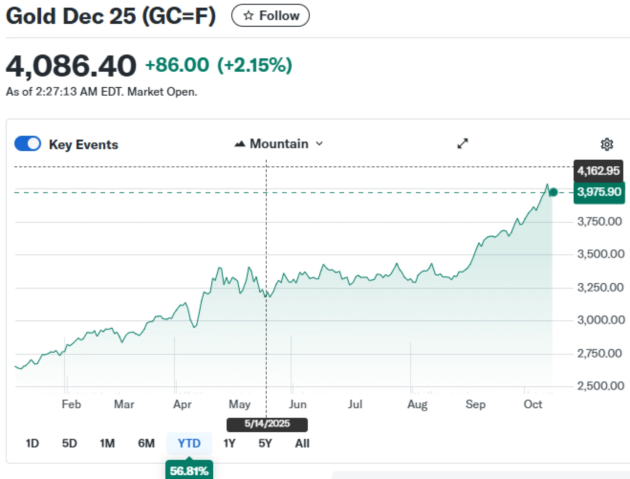Viewport: 630px width, 479px height.
Task: Open the Mountain chart type dropdown
Action: [278, 144]
